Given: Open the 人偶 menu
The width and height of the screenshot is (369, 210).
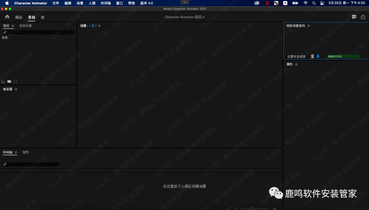Looking at the screenshot, I should [x=92, y=3].
